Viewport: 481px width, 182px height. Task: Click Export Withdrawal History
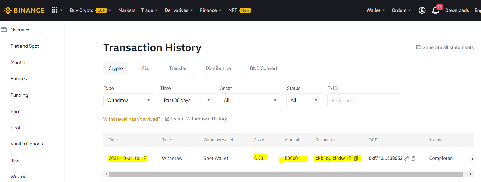(x=199, y=119)
